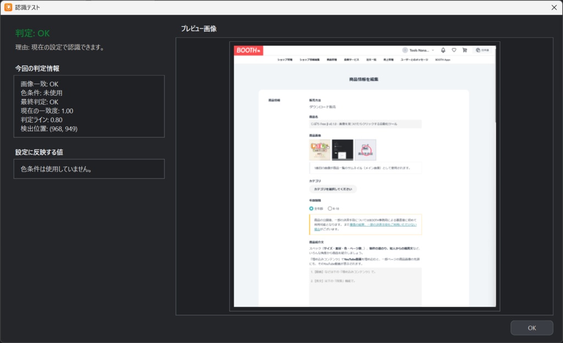Image resolution: width=563 pixels, height=343 pixels.
Task: Select the dark second product thumbnail in preview
Action: (343, 150)
